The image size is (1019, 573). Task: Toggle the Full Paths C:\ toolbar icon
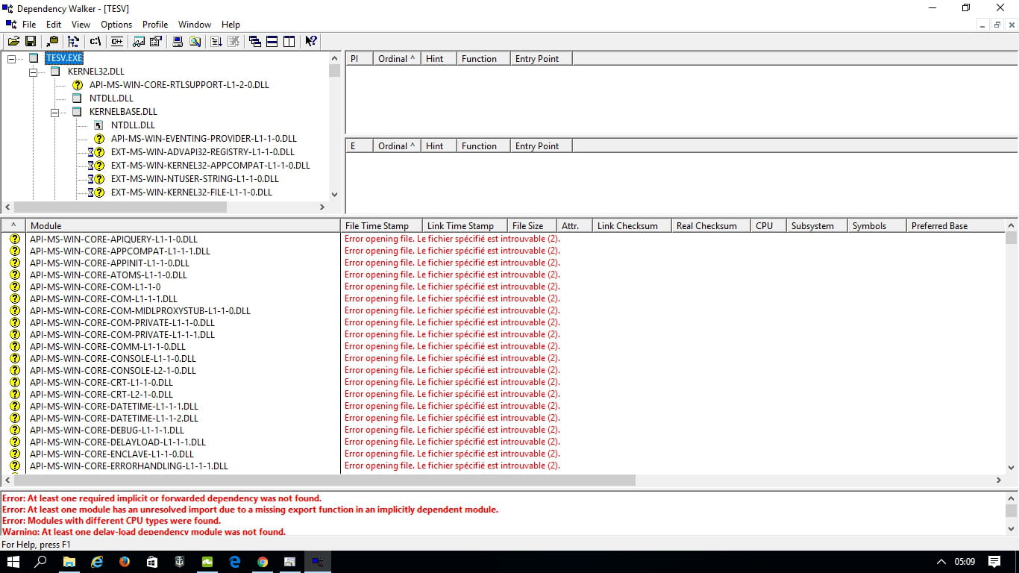point(95,42)
